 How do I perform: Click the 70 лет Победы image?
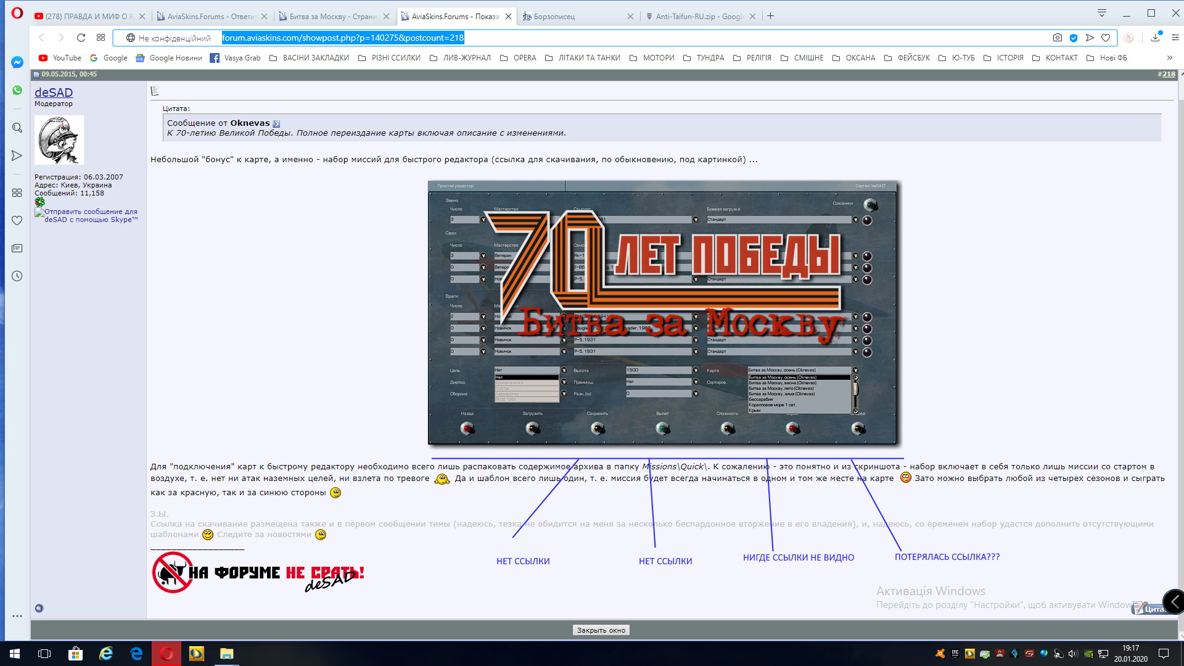[x=663, y=313]
